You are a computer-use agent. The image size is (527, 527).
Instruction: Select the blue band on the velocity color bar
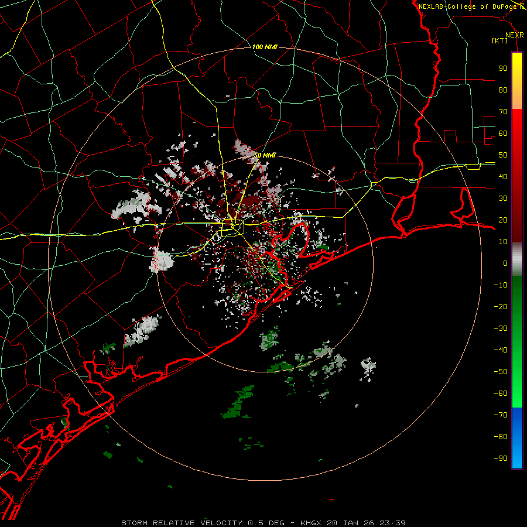coord(517,438)
